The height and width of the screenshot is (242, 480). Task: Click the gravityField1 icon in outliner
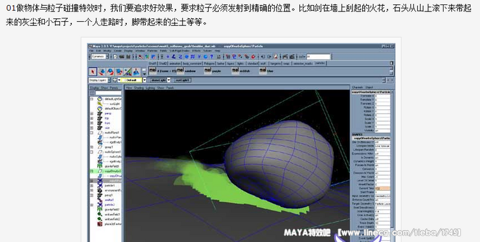point(100,166)
